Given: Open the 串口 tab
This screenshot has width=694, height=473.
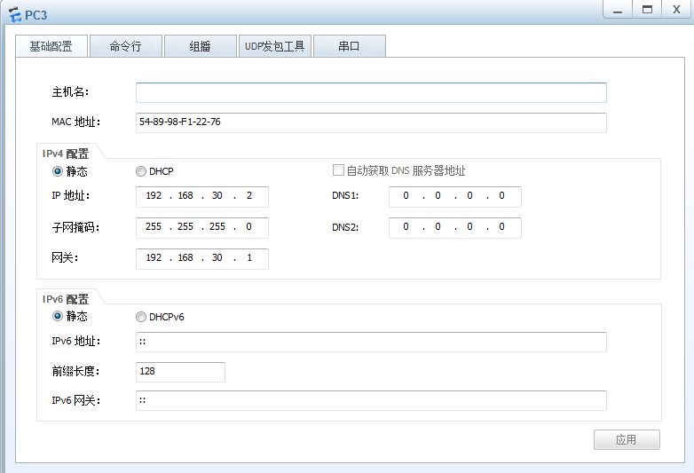Looking at the screenshot, I should click(x=349, y=46).
